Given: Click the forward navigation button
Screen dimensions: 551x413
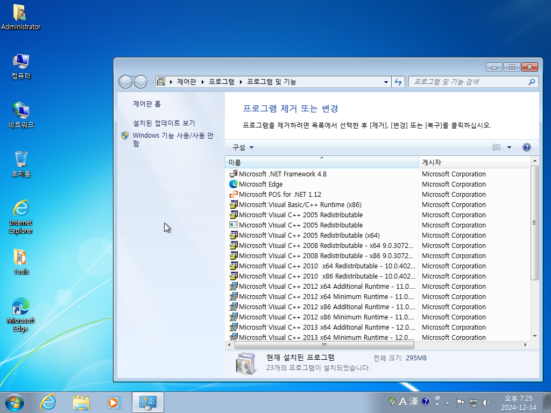Looking at the screenshot, I should [140, 82].
